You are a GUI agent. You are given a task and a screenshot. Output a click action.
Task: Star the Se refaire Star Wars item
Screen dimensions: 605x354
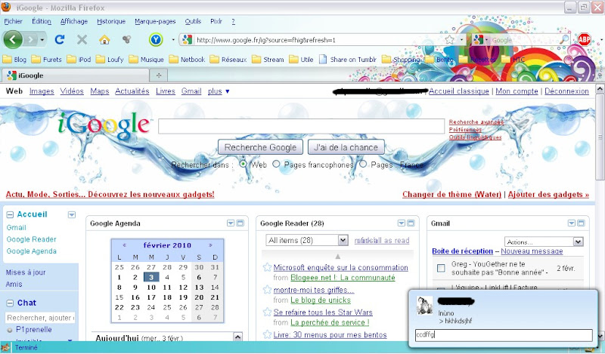[x=267, y=312]
